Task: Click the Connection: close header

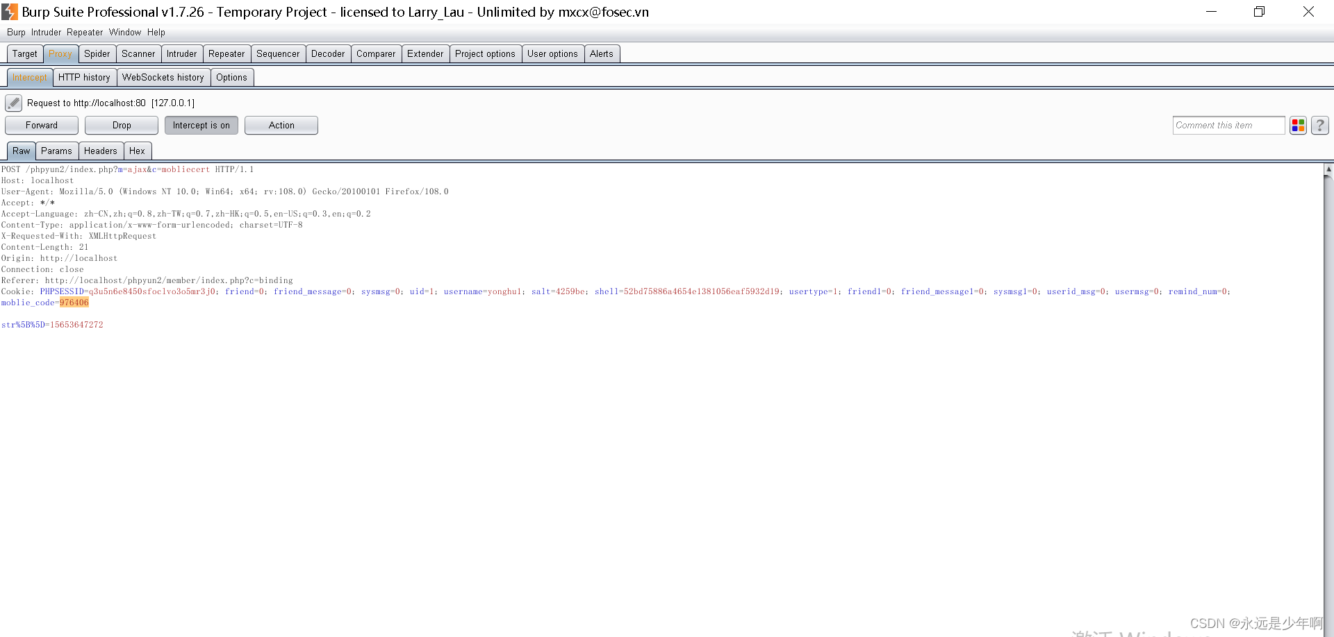Action: coord(42,269)
